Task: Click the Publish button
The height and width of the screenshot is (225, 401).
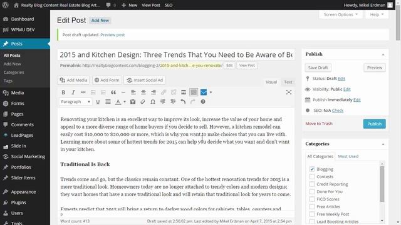Action: click(375, 124)
